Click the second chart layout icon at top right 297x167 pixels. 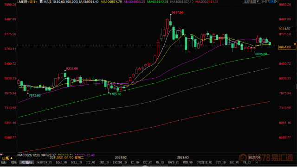coord(268,1)
